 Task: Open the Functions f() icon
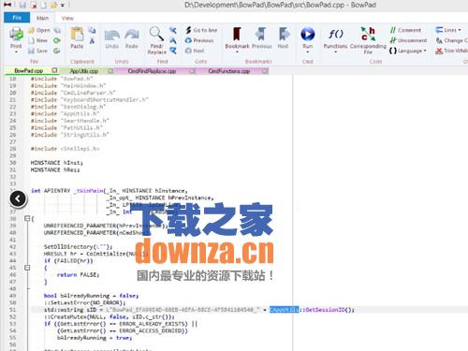pyautogui.click(x=336, y=34)
